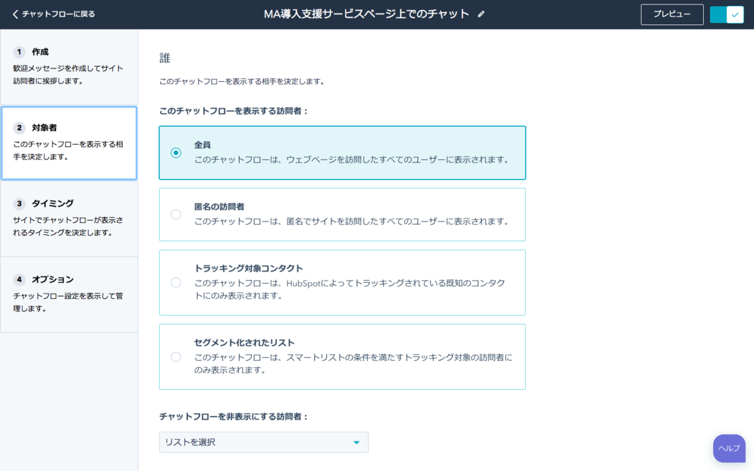Open the リストを選択 dropdown
This screenshot has height=471, width=754.
264,442
